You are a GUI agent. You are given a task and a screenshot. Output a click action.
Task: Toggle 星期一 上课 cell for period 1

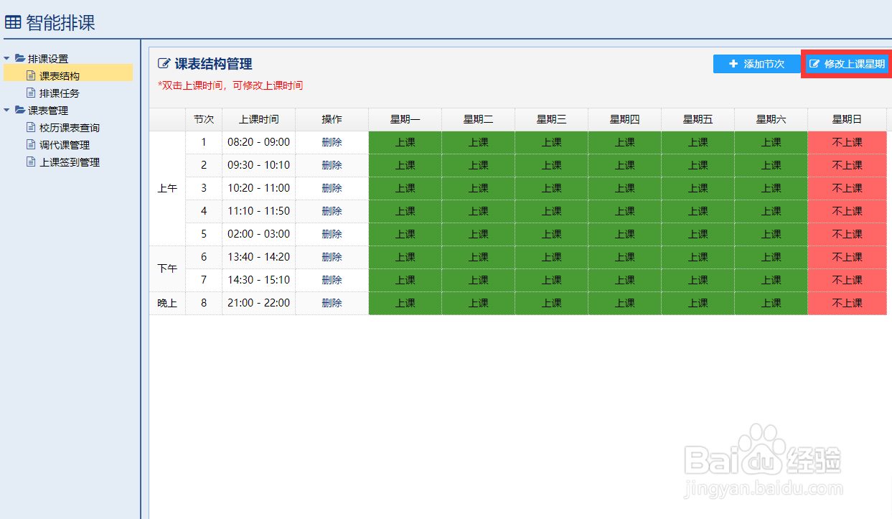(x=405, y=142)
